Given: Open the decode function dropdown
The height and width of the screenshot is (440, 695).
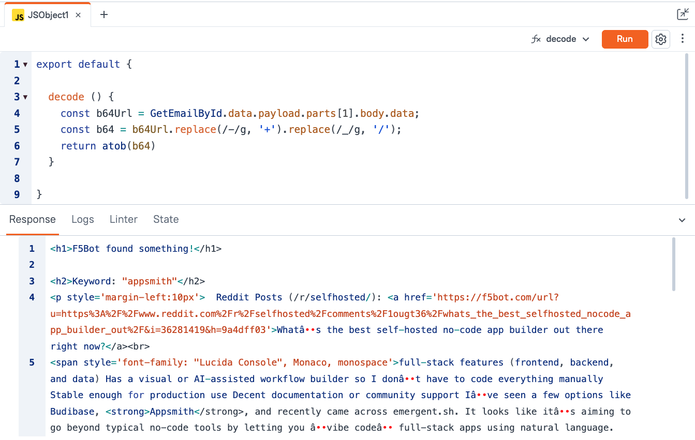Looking at the screenshot, I should coord(585,39).
